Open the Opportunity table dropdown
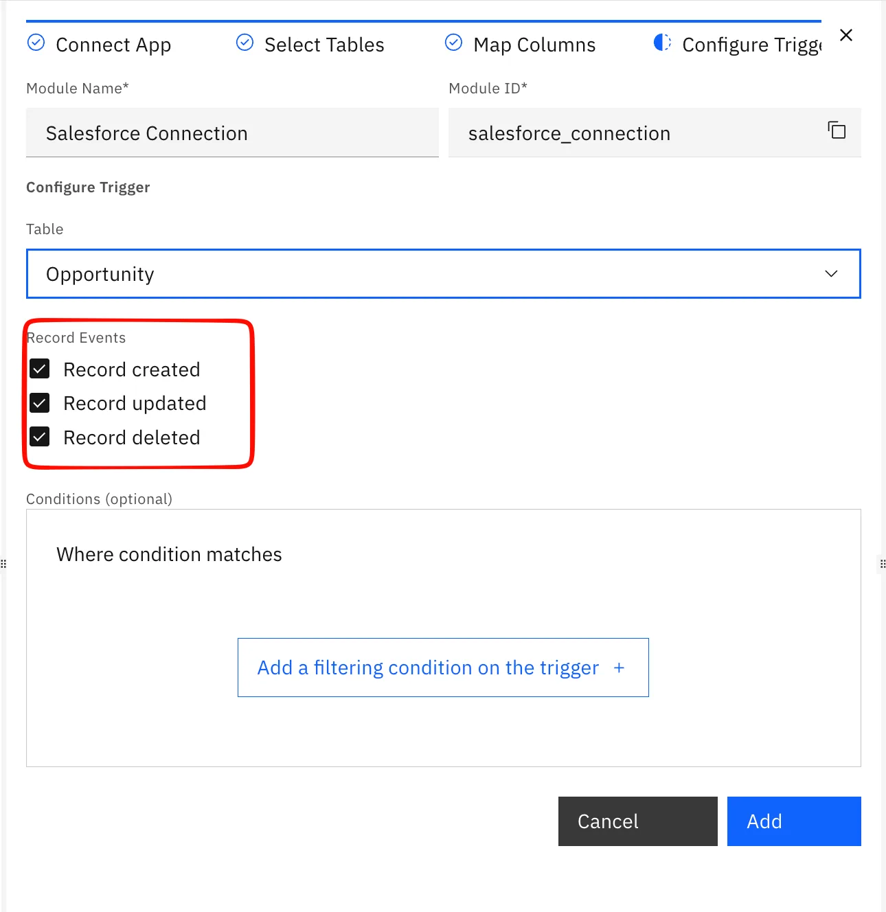 pos(443,274)
